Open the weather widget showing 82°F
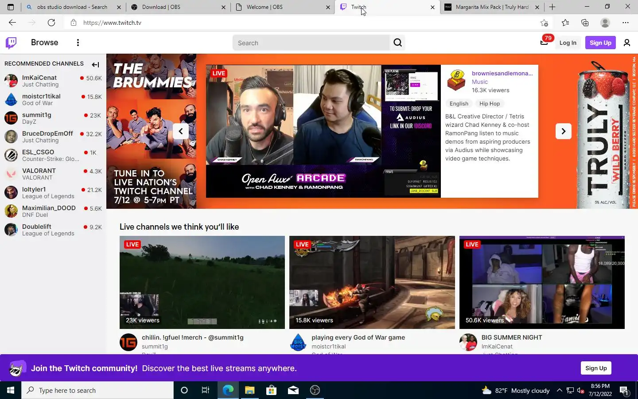638x399 pixels. tap(516, 390)
